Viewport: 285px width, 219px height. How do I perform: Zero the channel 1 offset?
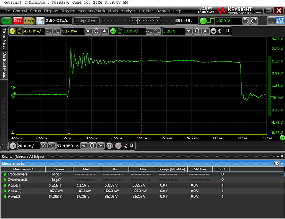point(96,31)
